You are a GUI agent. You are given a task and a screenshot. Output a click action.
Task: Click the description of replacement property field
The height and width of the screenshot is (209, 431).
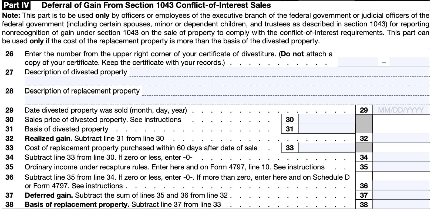[286, 91]
